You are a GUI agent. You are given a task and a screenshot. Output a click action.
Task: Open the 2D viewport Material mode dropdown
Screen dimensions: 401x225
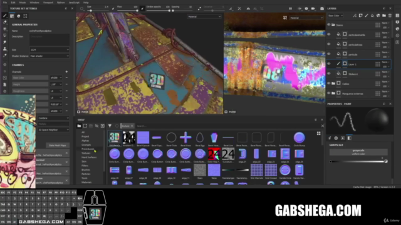point(306,18)
